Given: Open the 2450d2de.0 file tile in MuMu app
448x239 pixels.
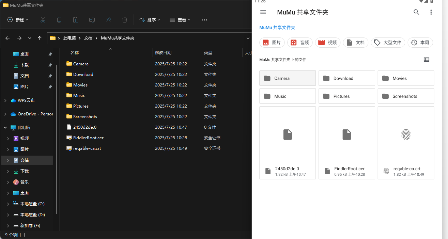Looking at the screenshot, I should pos(288,143).
